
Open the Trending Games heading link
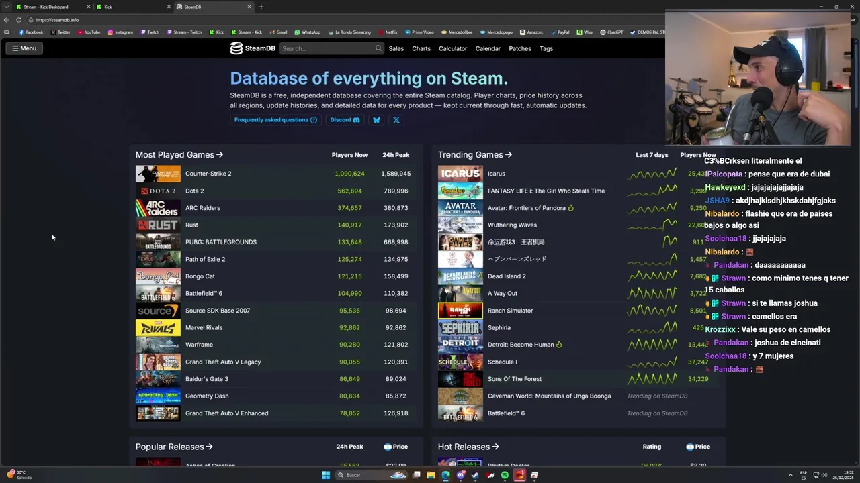475,155
